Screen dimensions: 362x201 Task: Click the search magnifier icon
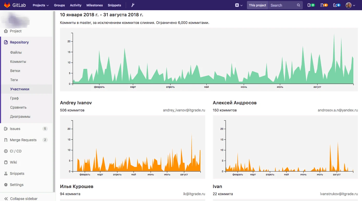(x=298, y=5)
